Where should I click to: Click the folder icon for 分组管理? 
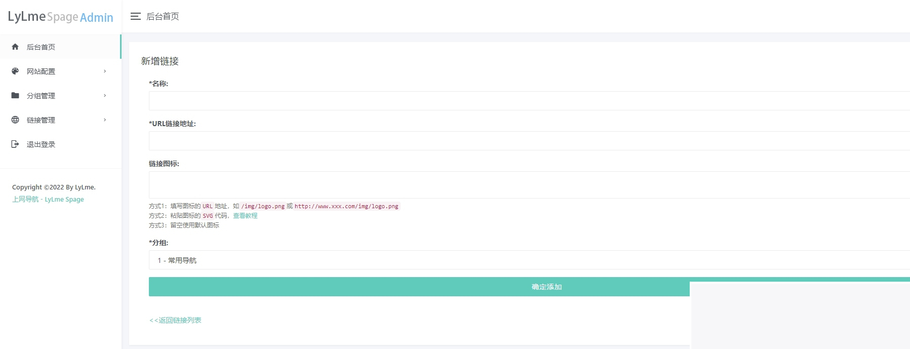point(15,96)
